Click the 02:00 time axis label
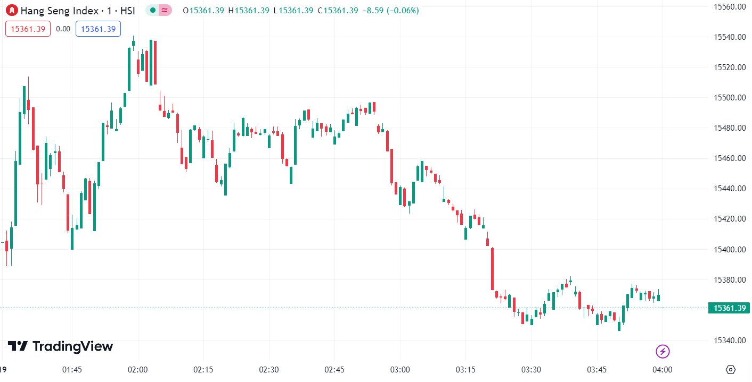 pyautogui.click(x=137, y=370)
